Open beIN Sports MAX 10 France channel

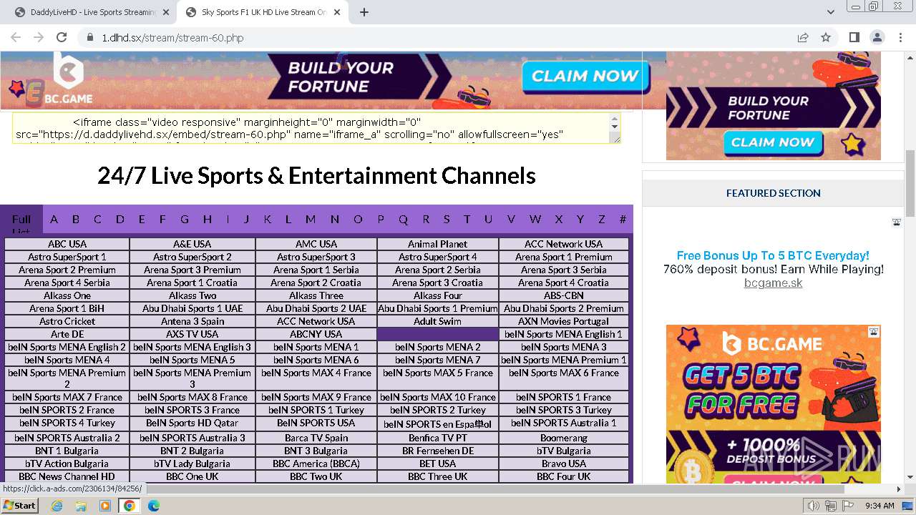437,397
